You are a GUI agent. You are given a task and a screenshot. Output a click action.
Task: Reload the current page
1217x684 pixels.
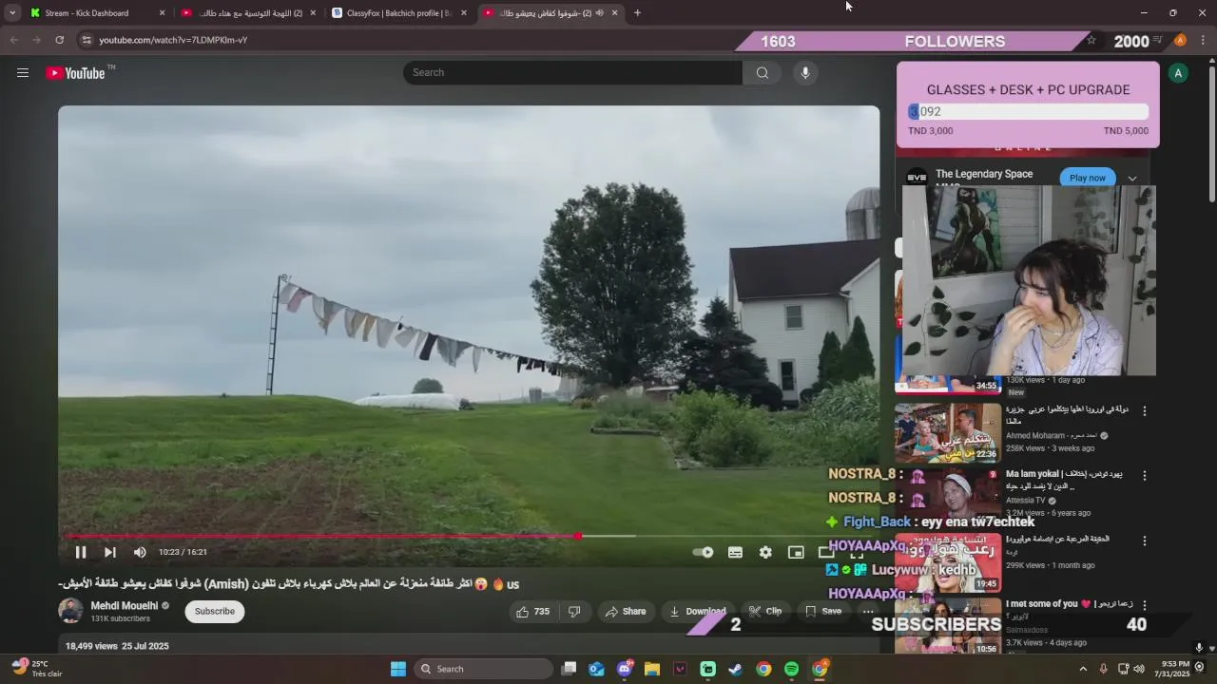coord(59,40)
